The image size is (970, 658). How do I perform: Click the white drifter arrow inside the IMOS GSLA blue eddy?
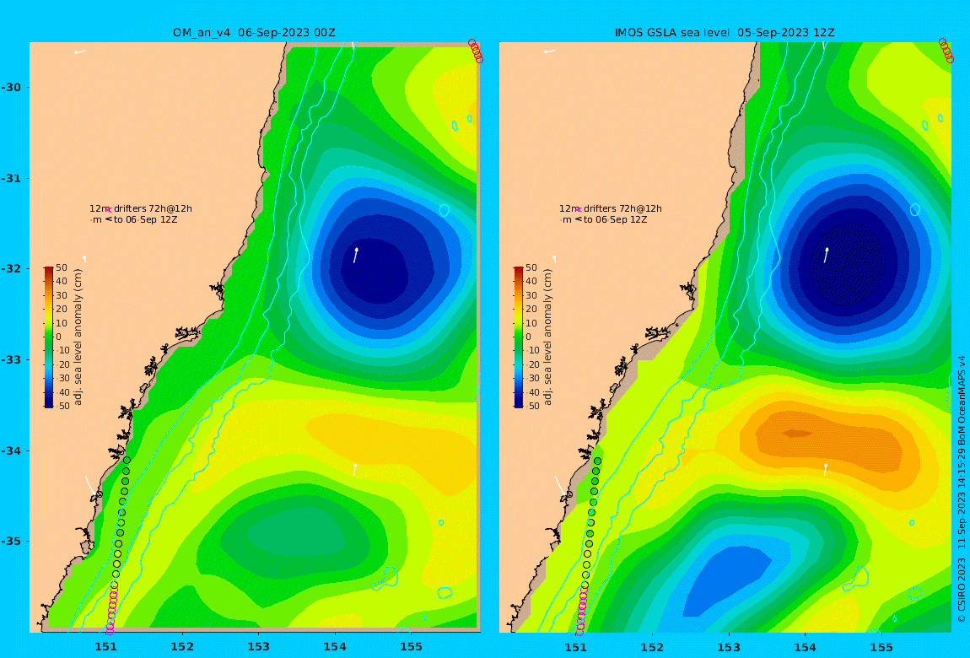click(826, 256)
